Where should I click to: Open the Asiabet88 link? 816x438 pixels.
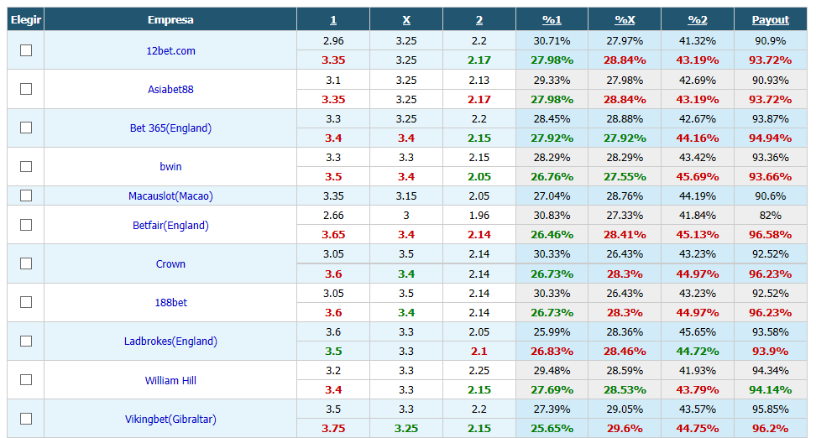tap(170, 90)
